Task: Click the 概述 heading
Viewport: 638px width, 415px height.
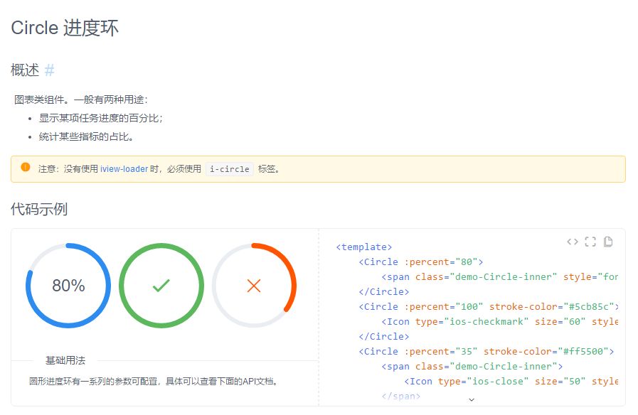Action: (25, 70)
